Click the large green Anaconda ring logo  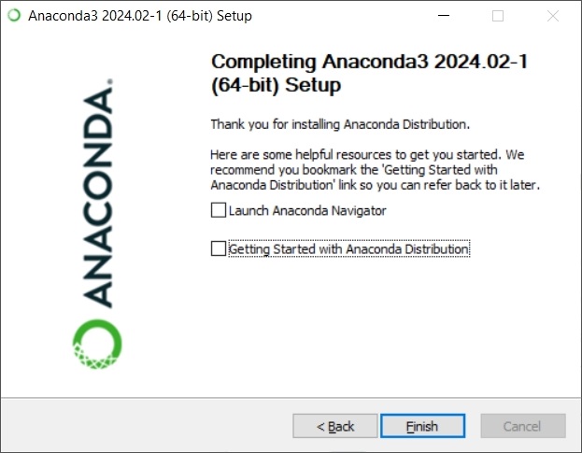(x=97, y=344)
